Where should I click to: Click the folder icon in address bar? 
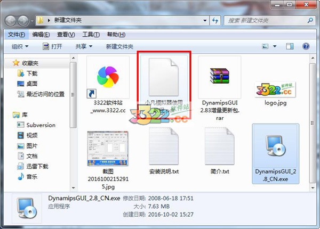(40, 20)
